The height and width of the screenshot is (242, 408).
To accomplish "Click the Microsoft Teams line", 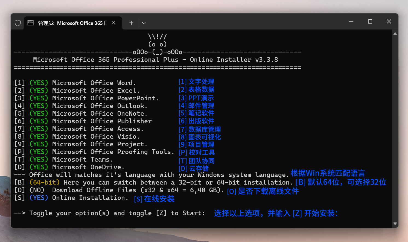I will point(82,159).
